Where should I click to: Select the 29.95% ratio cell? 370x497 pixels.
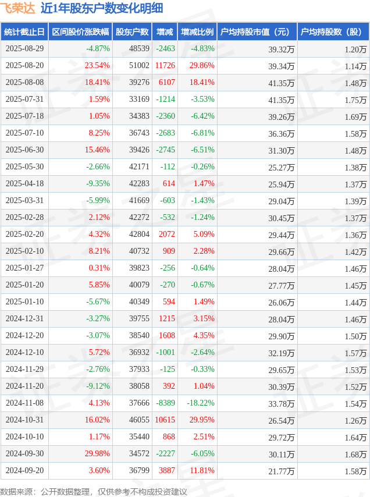[202, 420]
